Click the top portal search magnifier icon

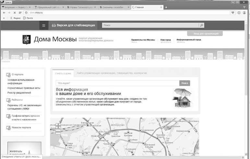(x=202, y=25)
